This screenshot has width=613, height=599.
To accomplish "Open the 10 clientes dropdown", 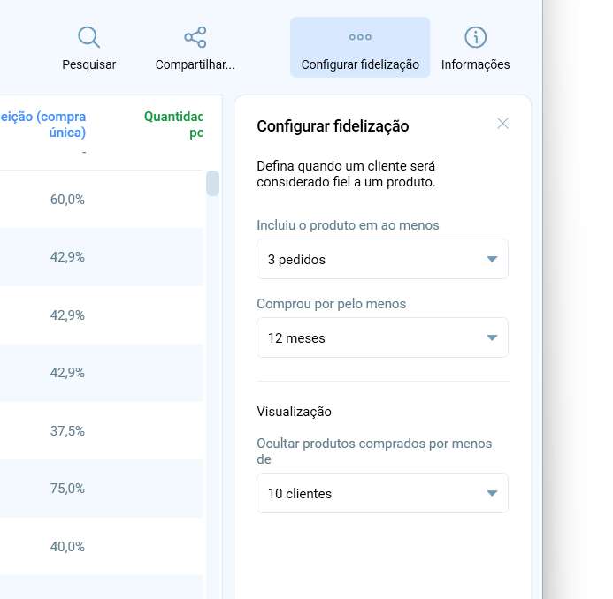I will pyautogui.click(x=382, y=493).
